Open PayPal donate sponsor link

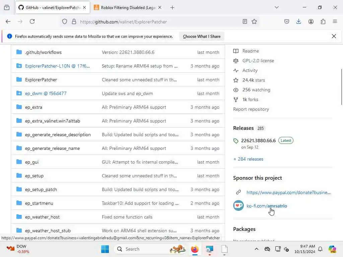pyautogui.click(x=288, y=192)
